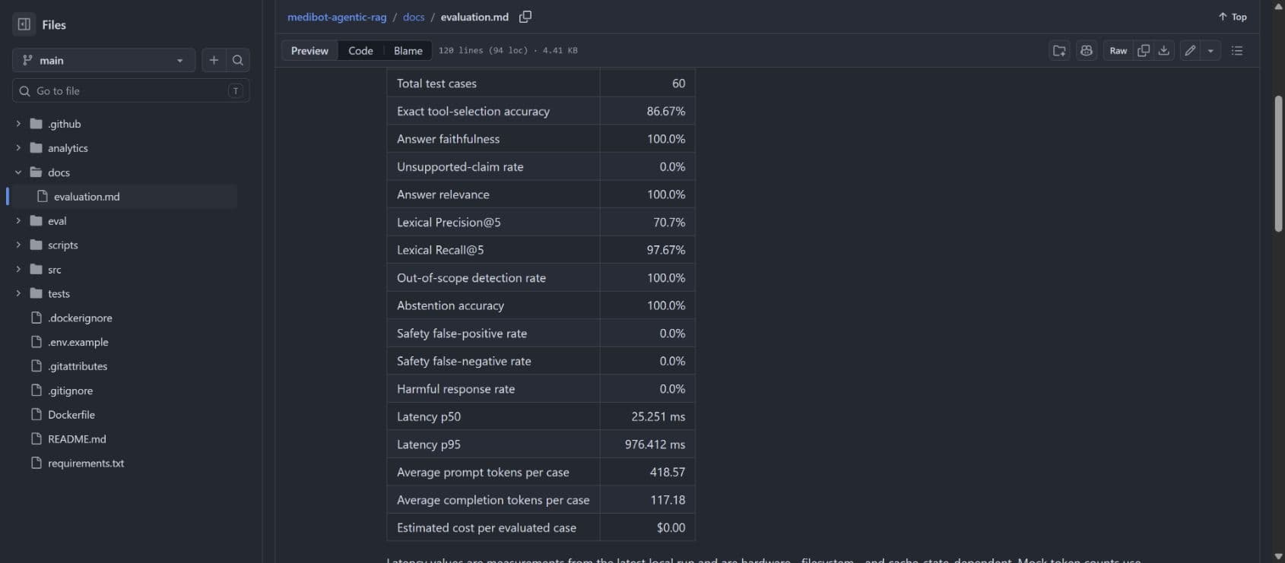This screenshot has width=1285, height=563.
Task: Click the Harmful response rate label
Action: (x=455, y=389)
